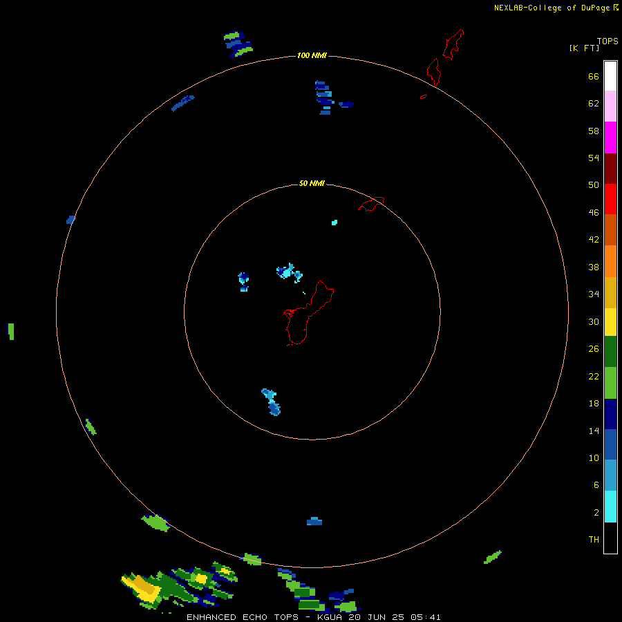622x622 pixels.
Task: Click the white legend color segment
Action: [610, 76]
